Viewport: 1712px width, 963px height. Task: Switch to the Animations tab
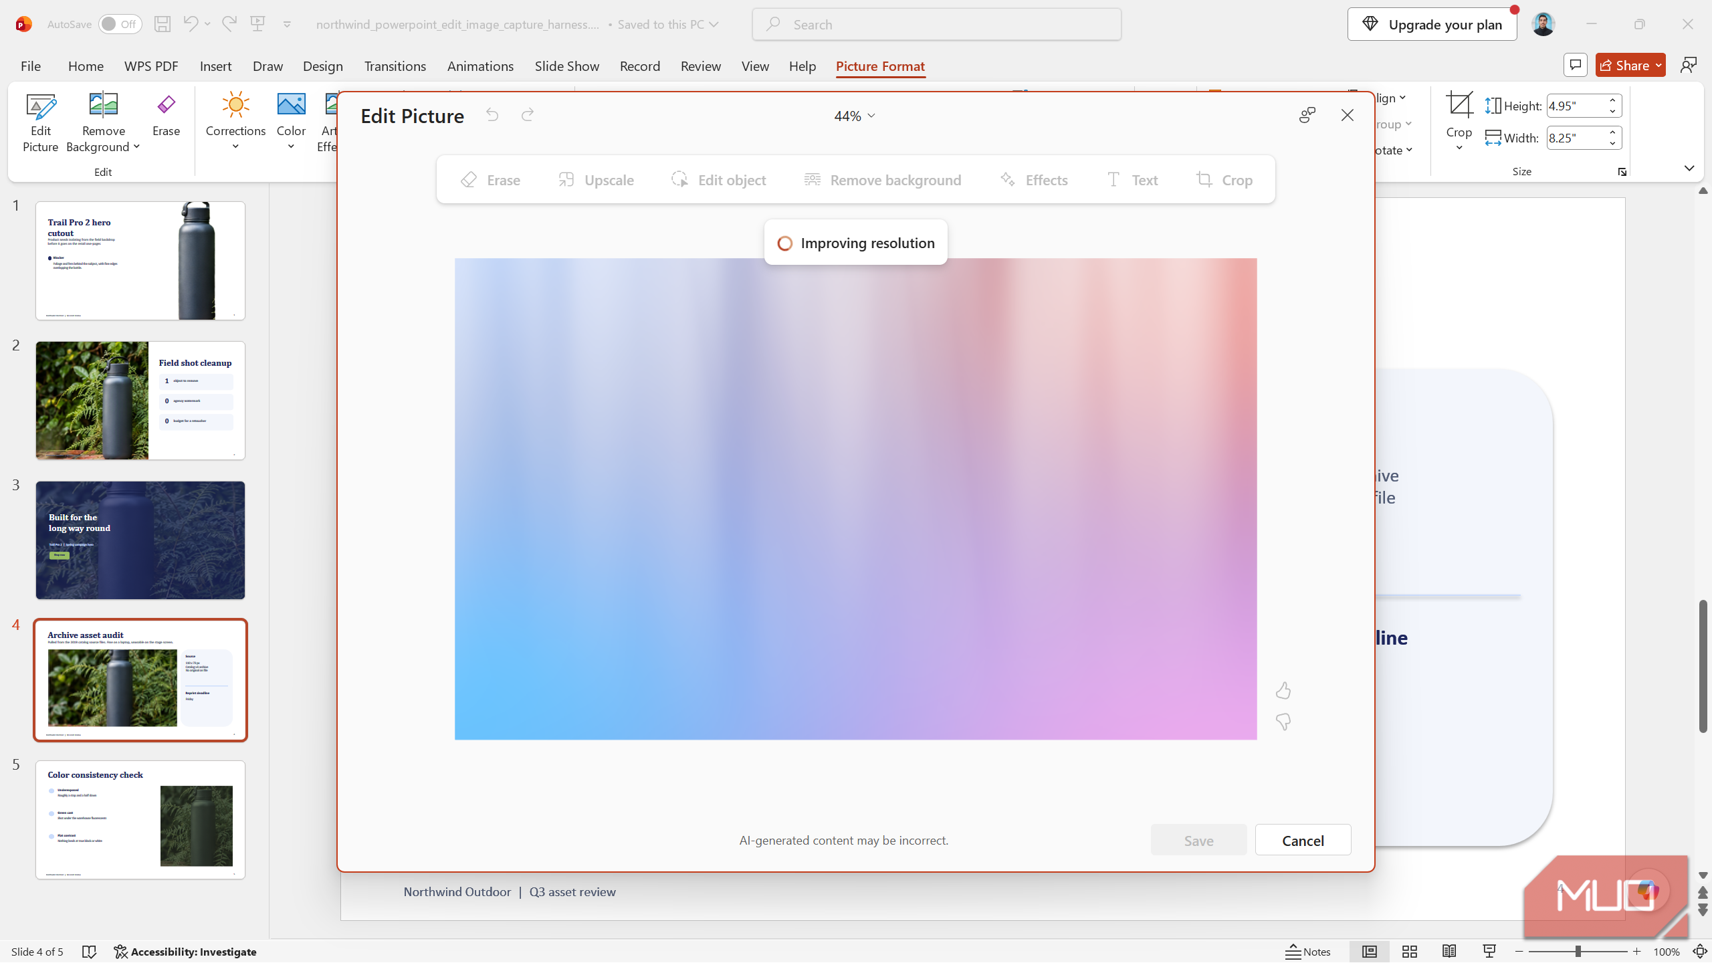pyautogui.click(x=480, y=66)
